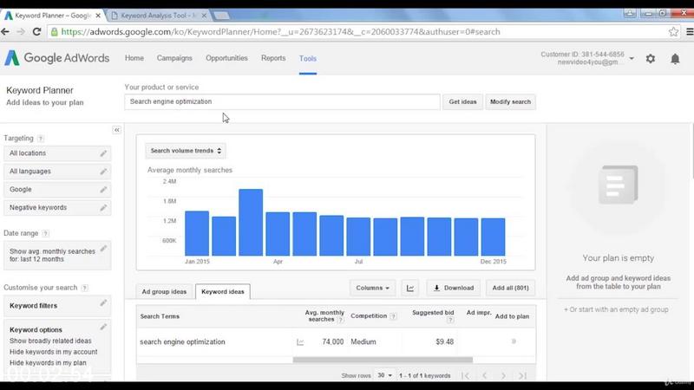Viewport: 694px width, 390px height.
Task: Select the Keyword ideas tab
Action: 223,292
